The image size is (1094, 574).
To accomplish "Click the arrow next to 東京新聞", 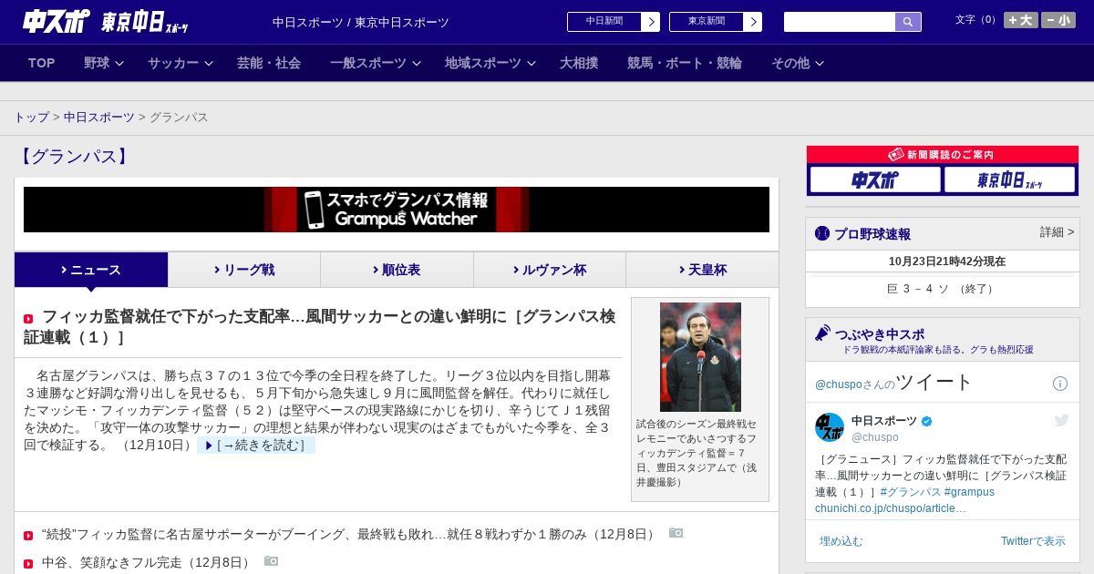I will point(753,22).
